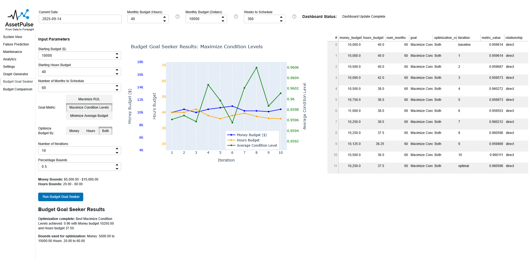Decrease Monthly Budget (Dollars) with down arrow
This screenshot has height=261, width=531.
(x=223, y=21)
